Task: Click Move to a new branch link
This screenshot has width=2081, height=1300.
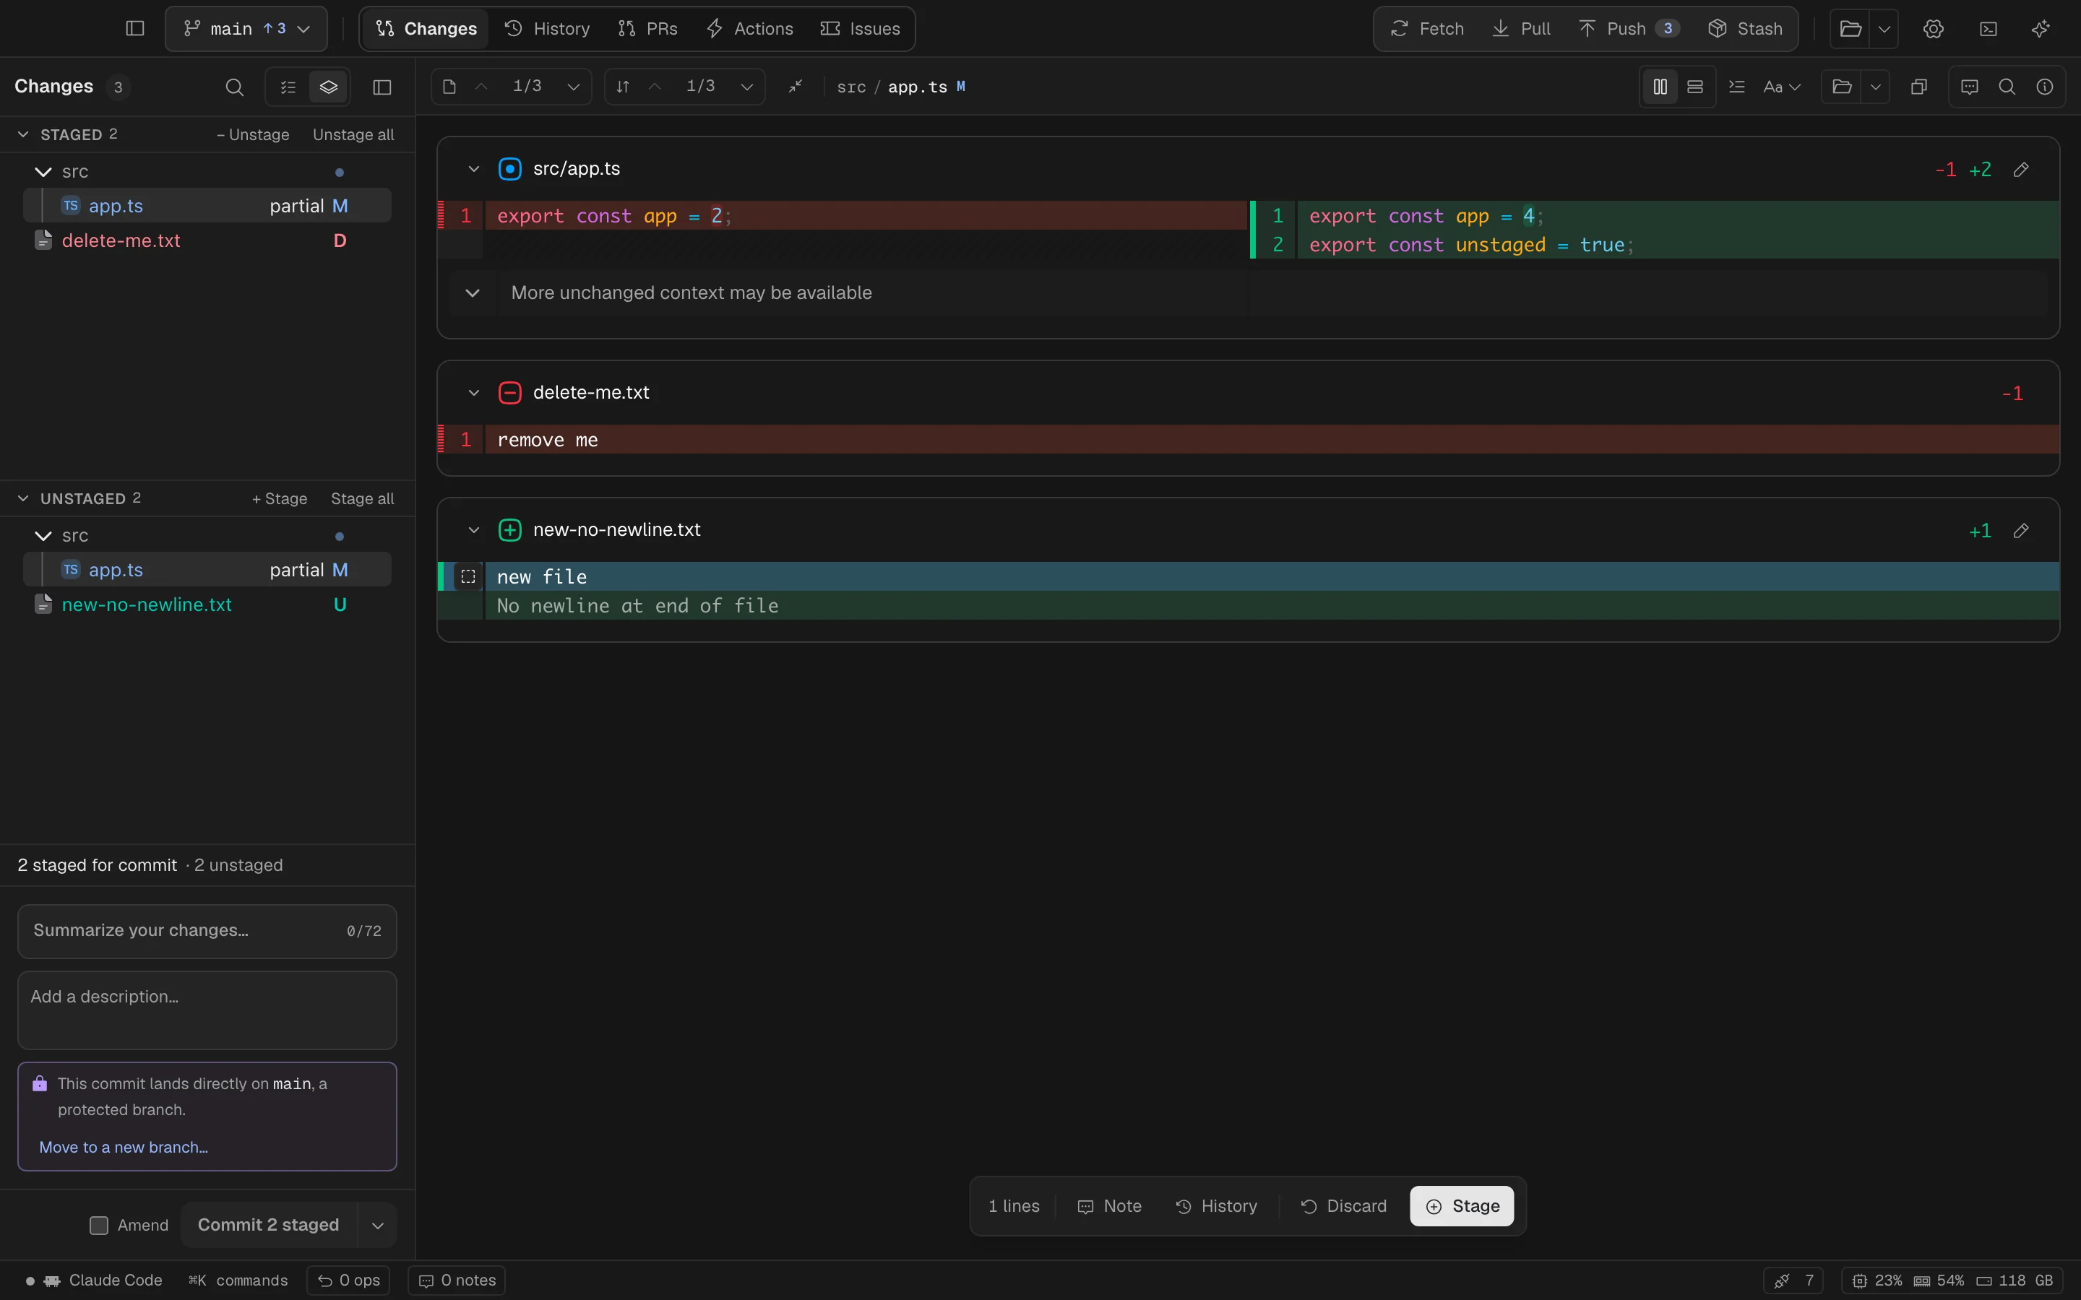Action: tap(124, 1147)
